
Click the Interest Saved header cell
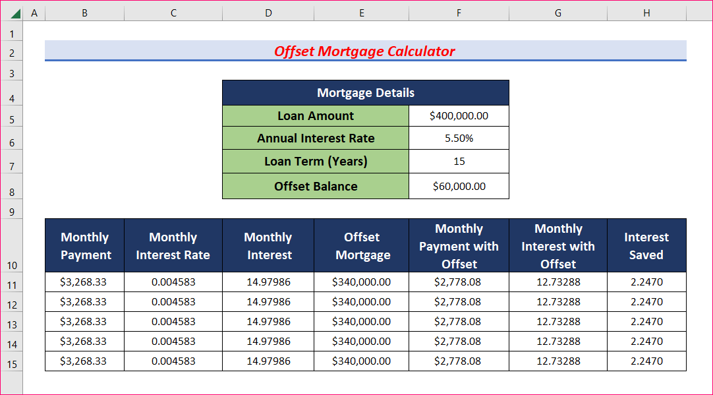click(646, 245)
